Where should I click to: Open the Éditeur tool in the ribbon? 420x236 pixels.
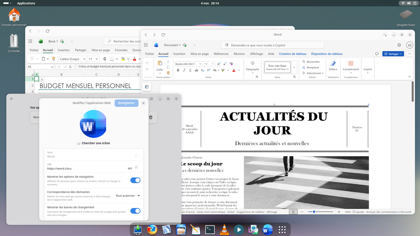333,66
